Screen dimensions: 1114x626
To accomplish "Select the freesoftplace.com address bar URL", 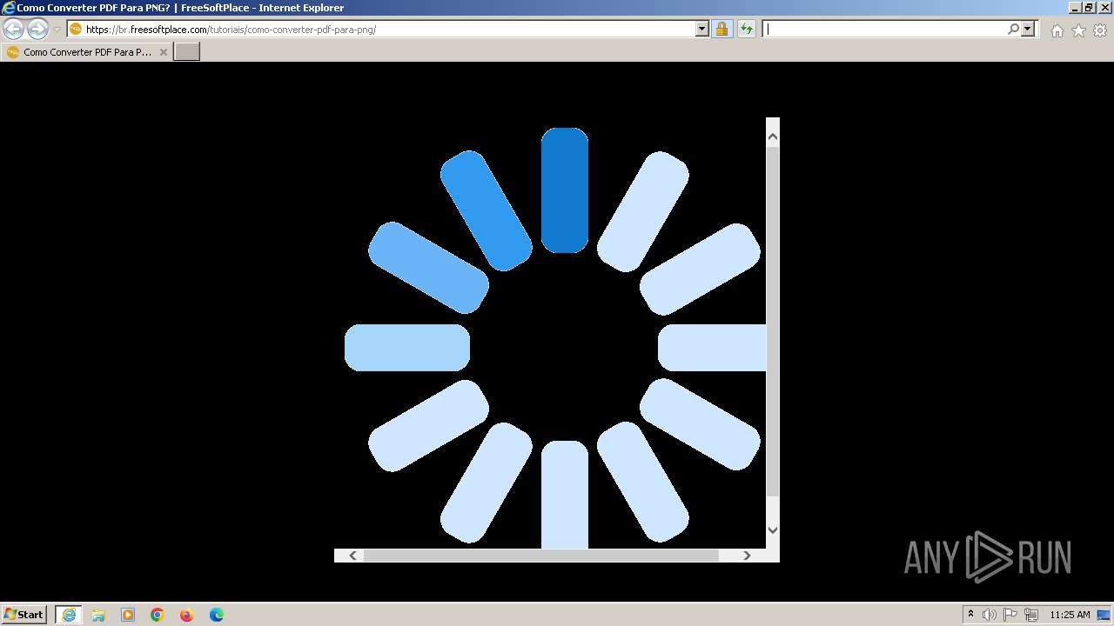I will [231, 30].
